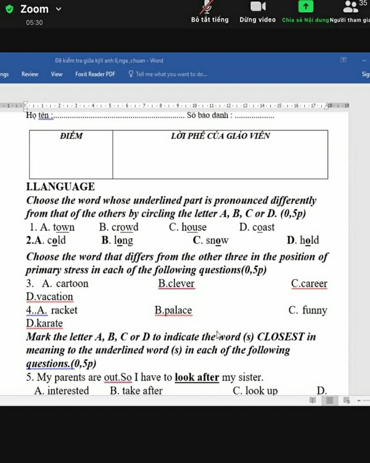Click the answer "A. interested"
The height and width of the screenshot is (463, 370).
point(61,391)
